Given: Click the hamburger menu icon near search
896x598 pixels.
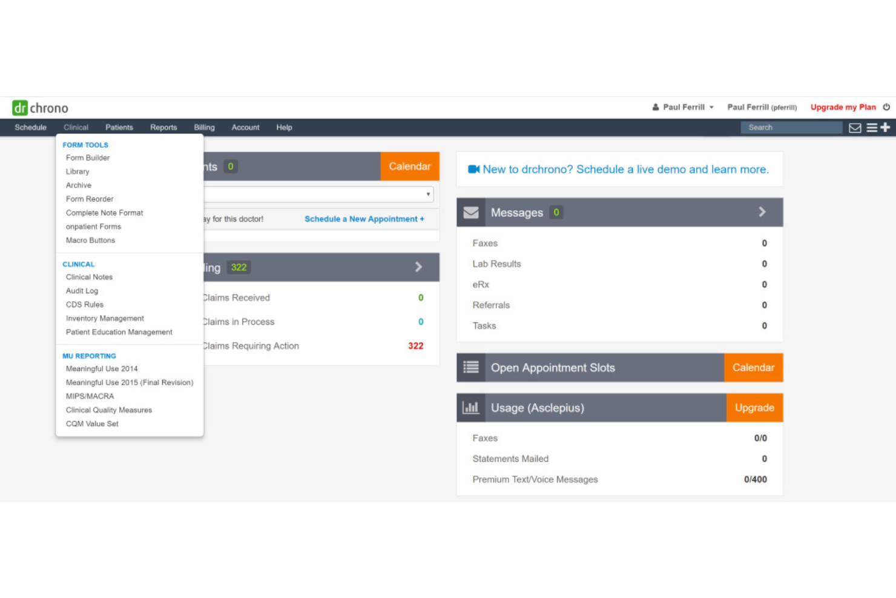Looking at the screenshot, I should (871, 127).
